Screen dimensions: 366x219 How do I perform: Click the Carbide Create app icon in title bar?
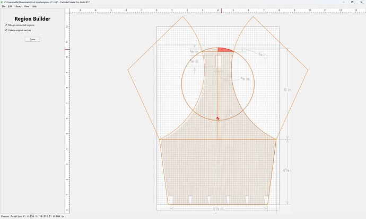[2, 2]
